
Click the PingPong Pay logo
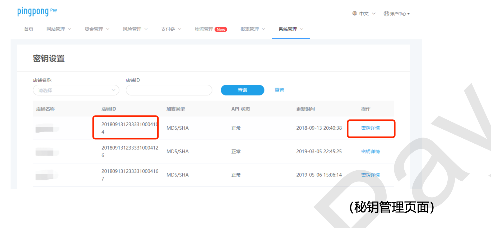tap(37, 12)
